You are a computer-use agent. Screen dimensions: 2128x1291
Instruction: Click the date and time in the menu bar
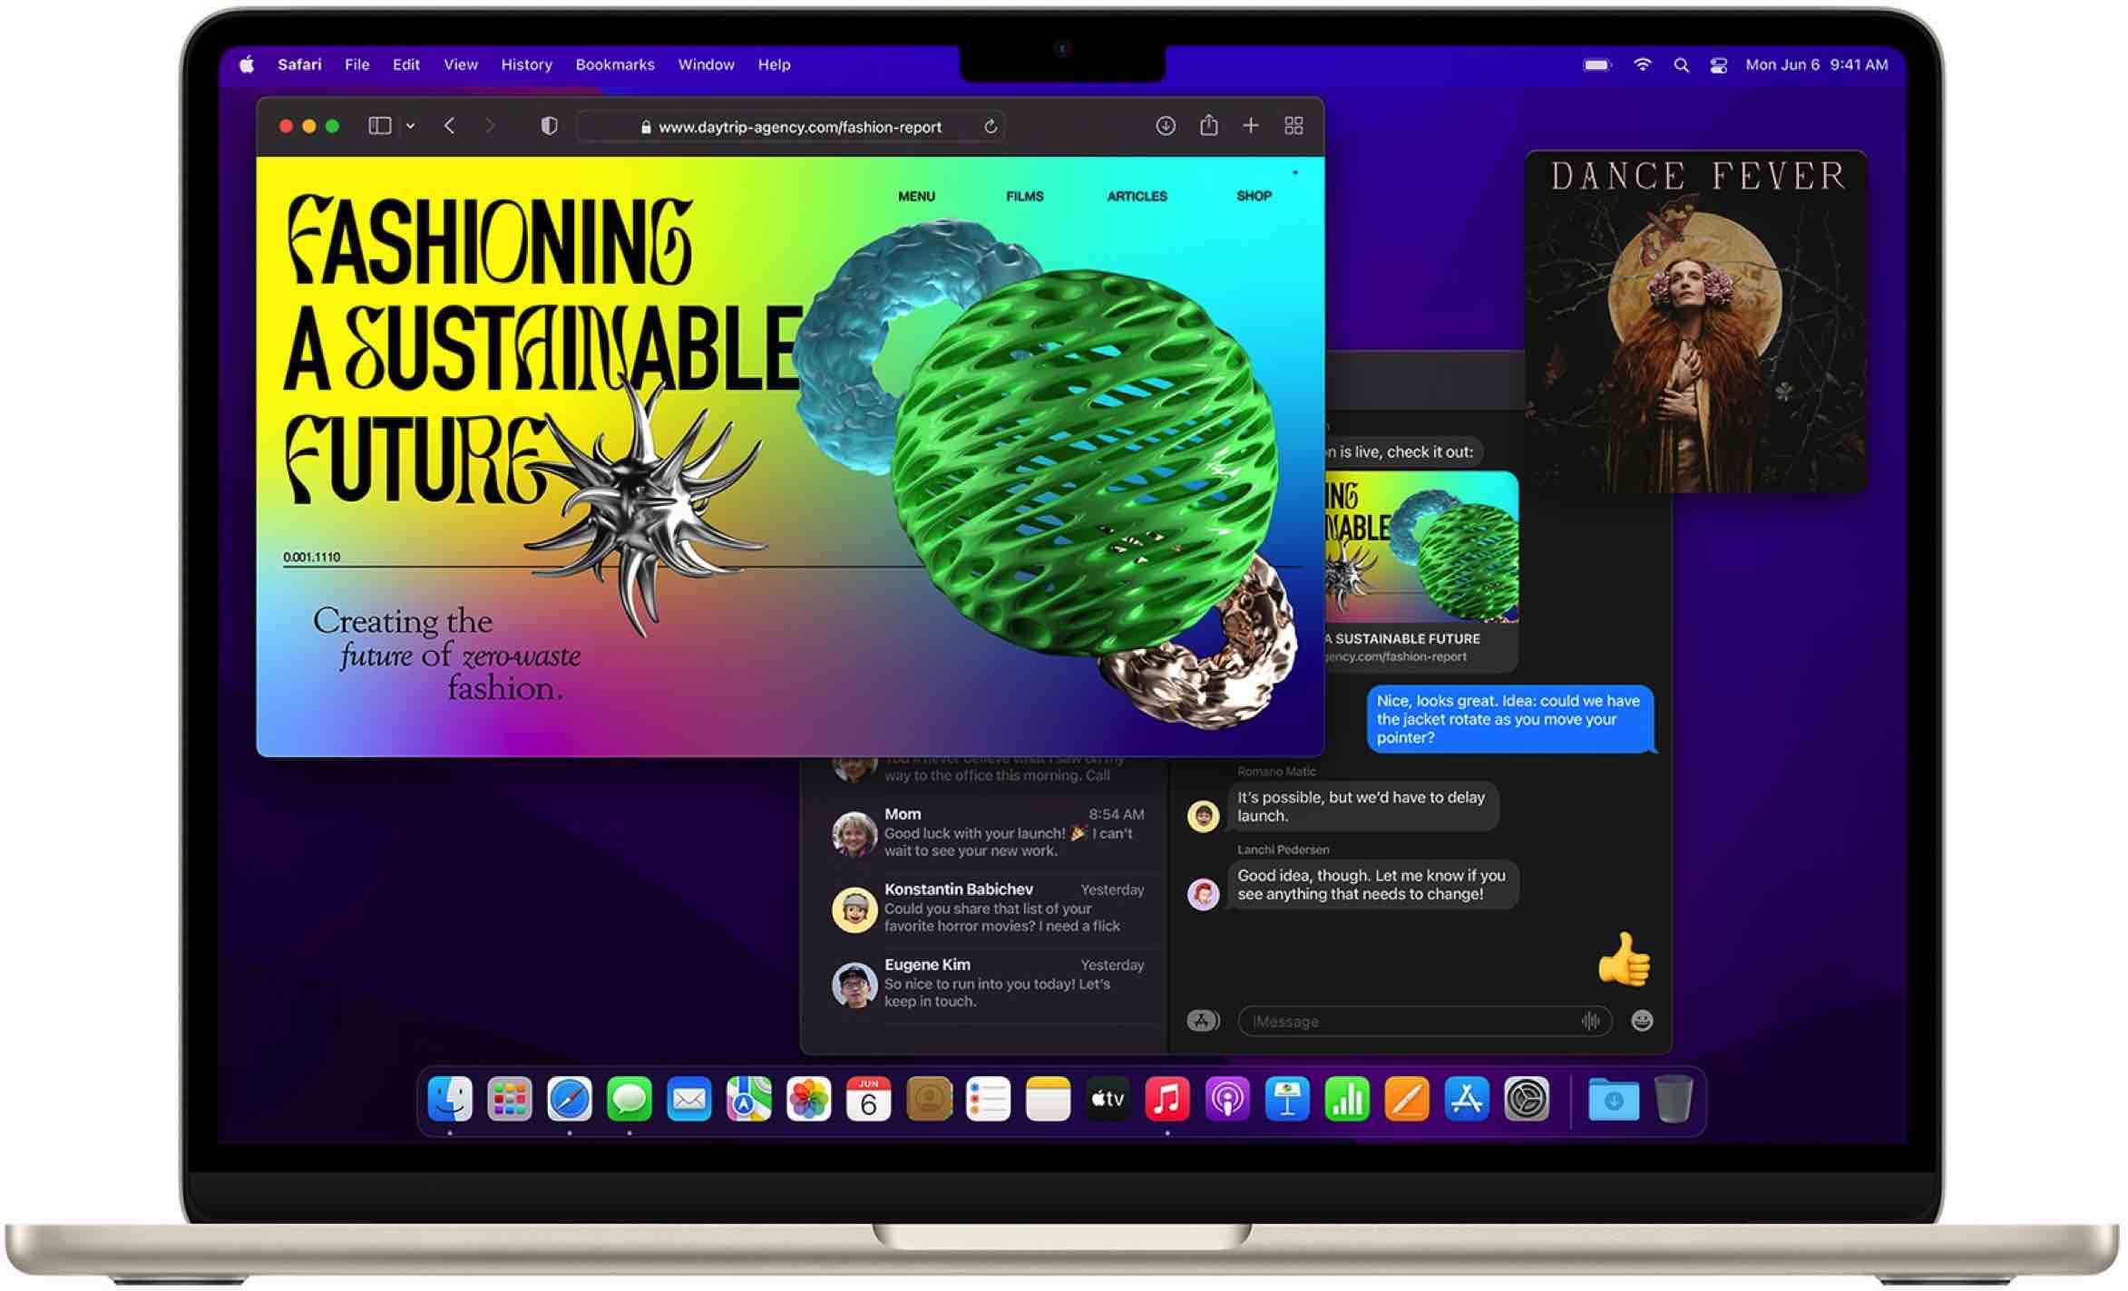point(1818,64)
